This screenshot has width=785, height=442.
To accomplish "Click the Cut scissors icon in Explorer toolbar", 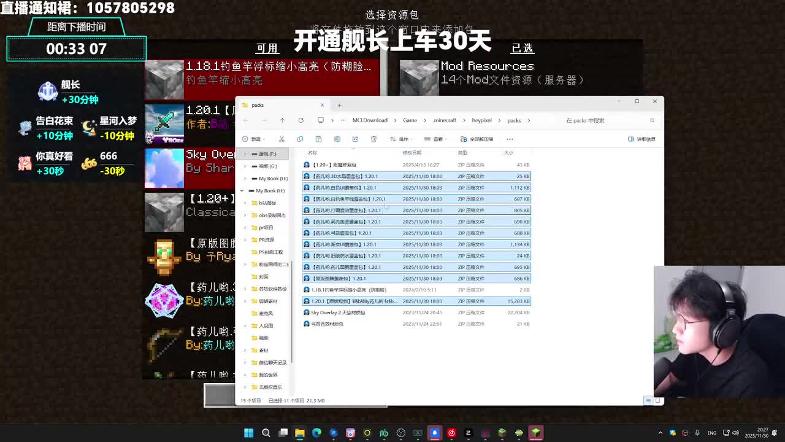I will (281, 139).
